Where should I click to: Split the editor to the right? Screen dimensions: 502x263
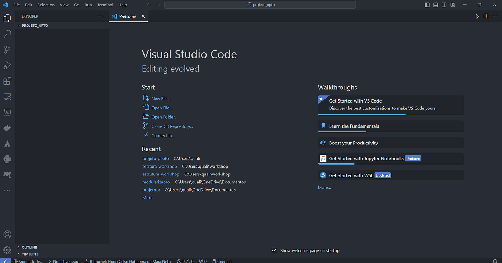pyautogui.click(x=486, y=16)
